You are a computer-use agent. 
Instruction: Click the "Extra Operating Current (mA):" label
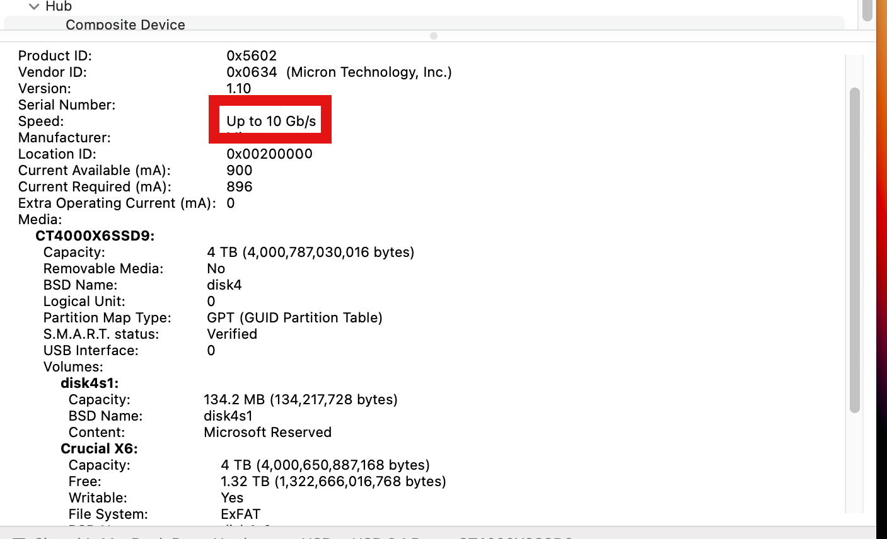pyautogui.click(x=117, y=203)
